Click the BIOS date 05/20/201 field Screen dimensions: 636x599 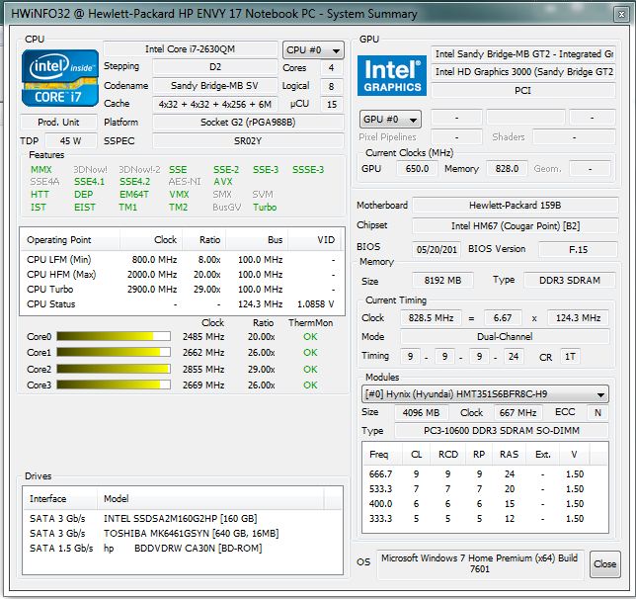(437, 249)
